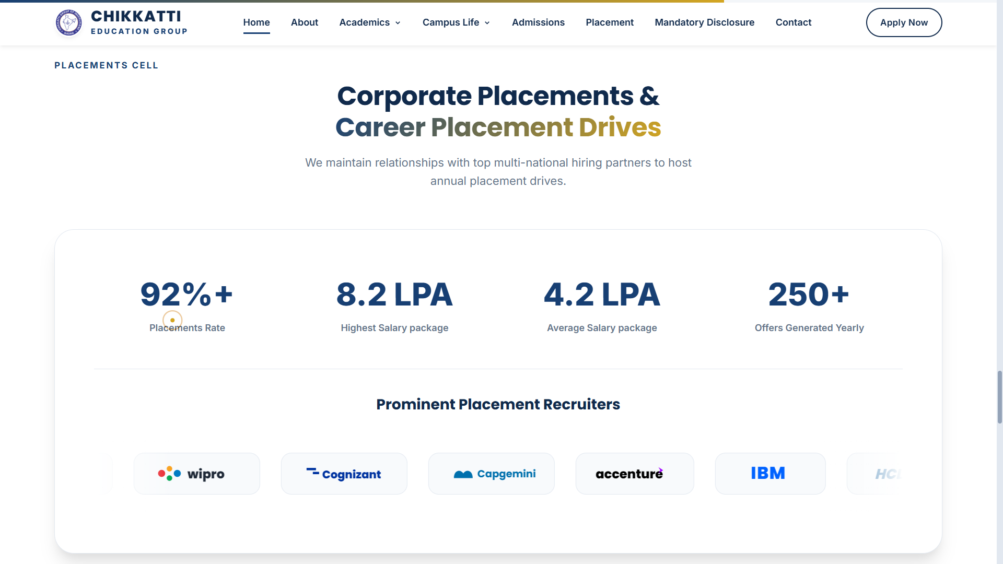Screen dimensions: 1003x564
Task: Click the 4.2 LPA average salary figure
Action: click(x=602, y=294)
